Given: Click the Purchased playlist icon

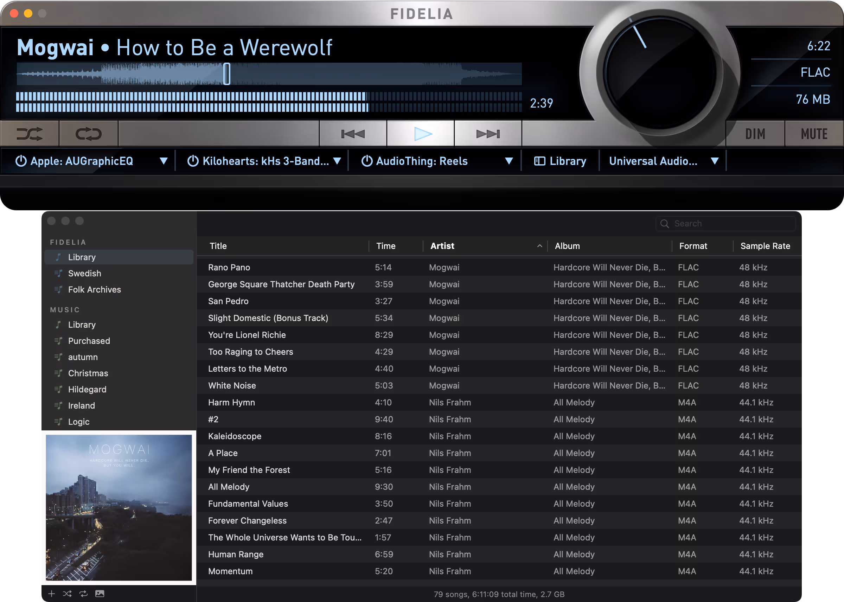Looking at the screenshot, I should [58, 341].
